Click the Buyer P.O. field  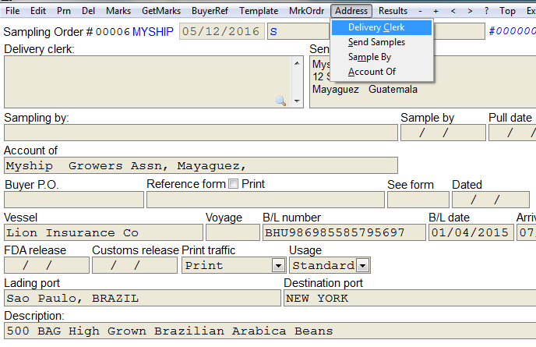coord(74,200)
